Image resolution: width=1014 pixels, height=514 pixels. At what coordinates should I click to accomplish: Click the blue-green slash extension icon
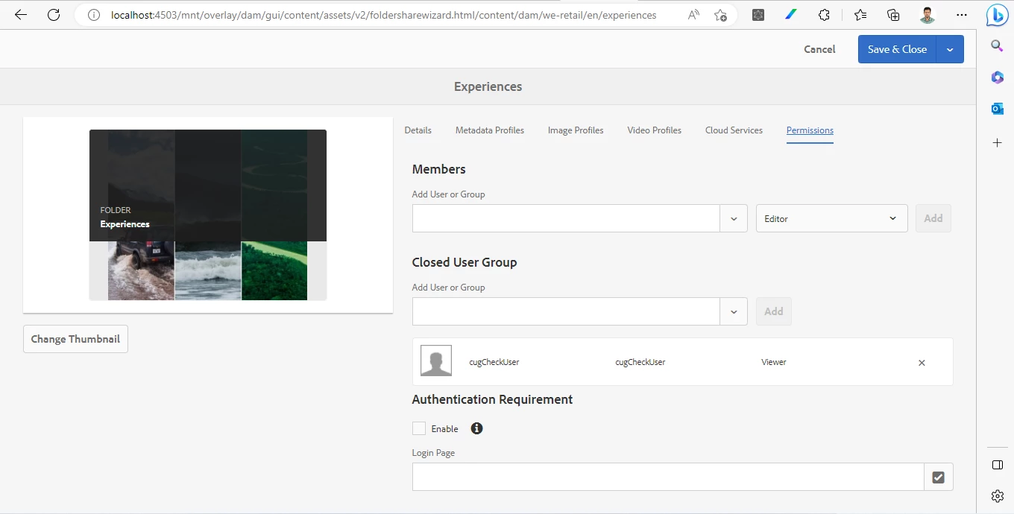pyautogui.click(x=791, y=15)
